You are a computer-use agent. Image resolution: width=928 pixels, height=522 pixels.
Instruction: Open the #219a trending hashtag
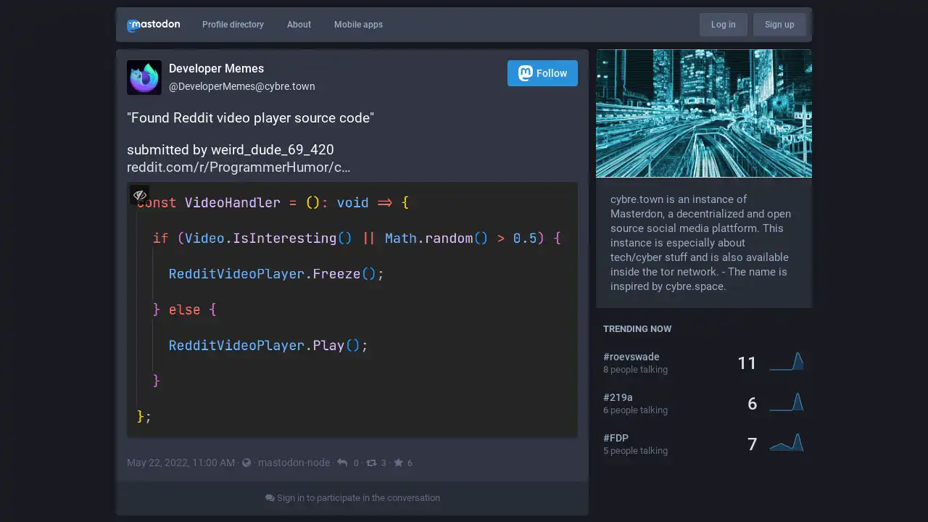pos(618,397)
